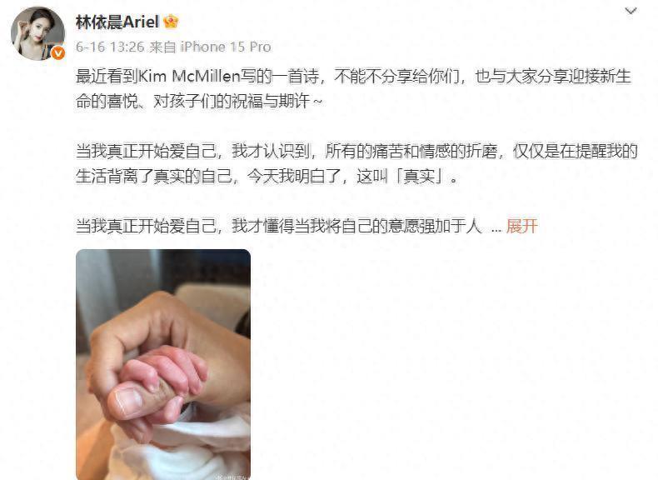Click the line starting 命的喜悦
Image resolution: width=658 pixels, height=480 pixels.
pyautogui.click(x=199, y=101)
